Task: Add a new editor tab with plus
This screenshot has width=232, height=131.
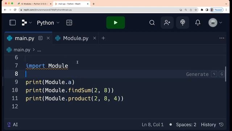Action: pos(103,38)
